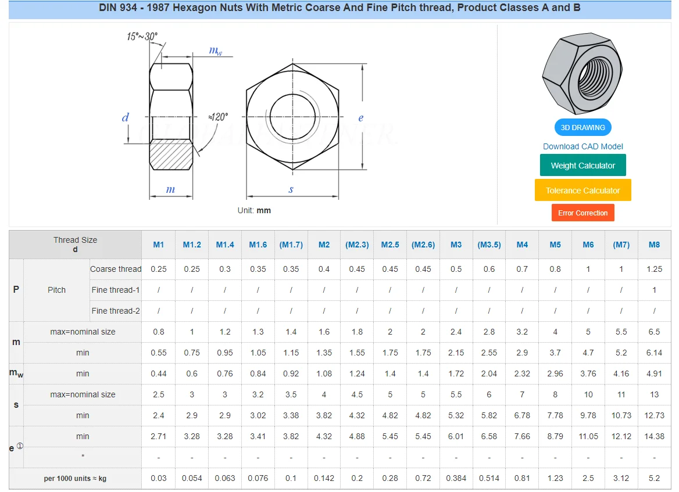Open the 3D DRAWING viewer
Image resolution: width=679 pixels, height=492 pixels.
[582, 127]
